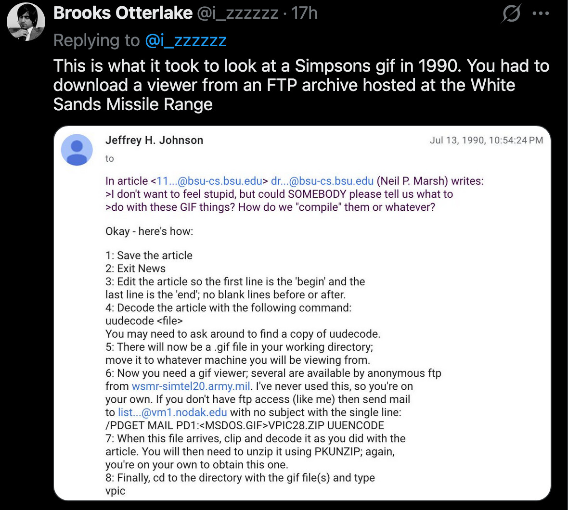This screenshot has width=568, height=510.
Task: Open the tweet's three-dot more menu
Action: pyautogui.click(x=541, y=13)
